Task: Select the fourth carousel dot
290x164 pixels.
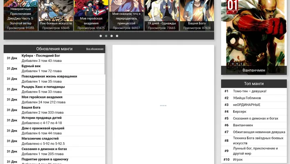Action: 117,36
